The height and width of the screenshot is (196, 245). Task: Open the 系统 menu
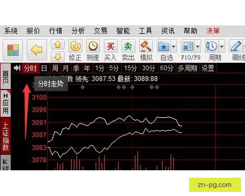11,31
